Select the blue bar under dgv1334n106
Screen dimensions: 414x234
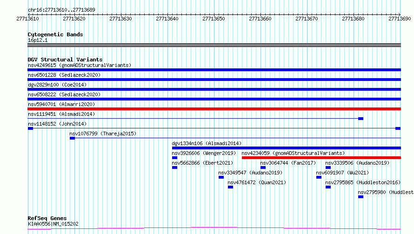pyautogui.click(x=287, y=148)
